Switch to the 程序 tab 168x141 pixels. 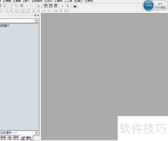[13, 137]
